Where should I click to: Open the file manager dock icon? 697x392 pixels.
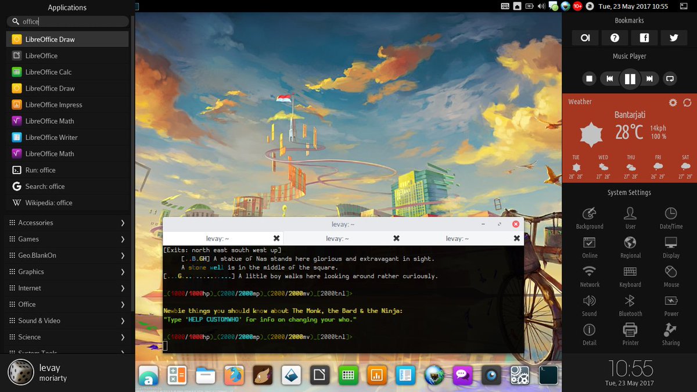(x=205, y=376)
